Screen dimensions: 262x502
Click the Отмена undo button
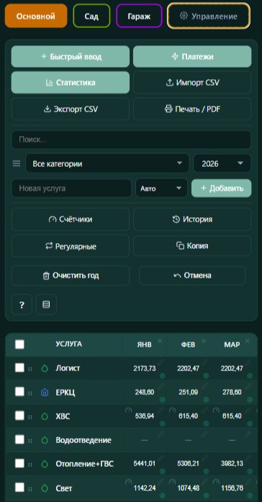[192, 275]
